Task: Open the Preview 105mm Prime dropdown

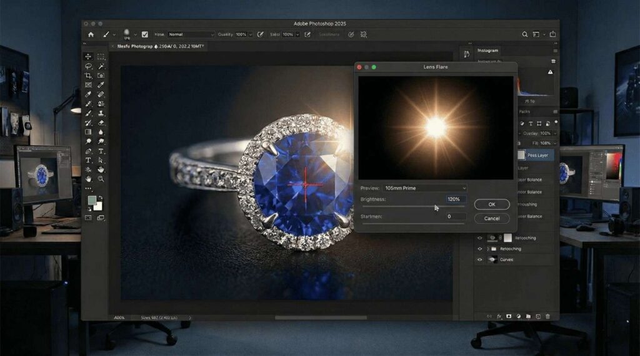Action: [425, 188]
